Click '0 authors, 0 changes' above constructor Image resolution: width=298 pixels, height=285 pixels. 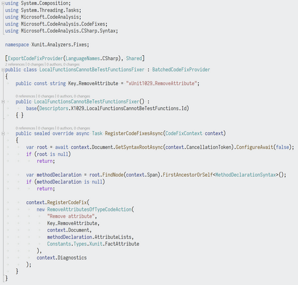pos(73,96)
